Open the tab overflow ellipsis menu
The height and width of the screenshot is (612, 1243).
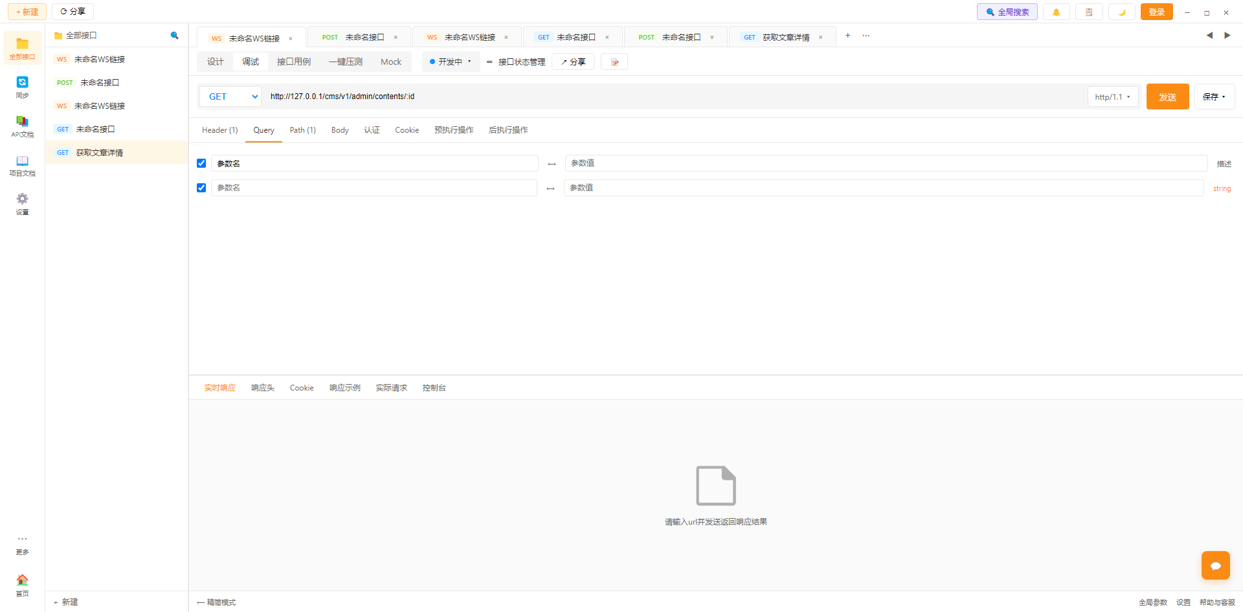tap(866, 36)
